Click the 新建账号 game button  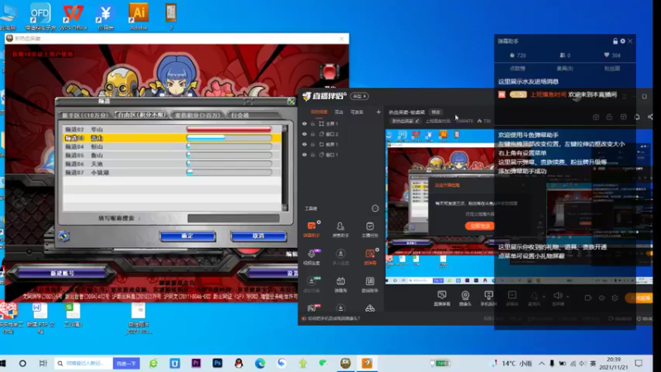tap(63, 274)
